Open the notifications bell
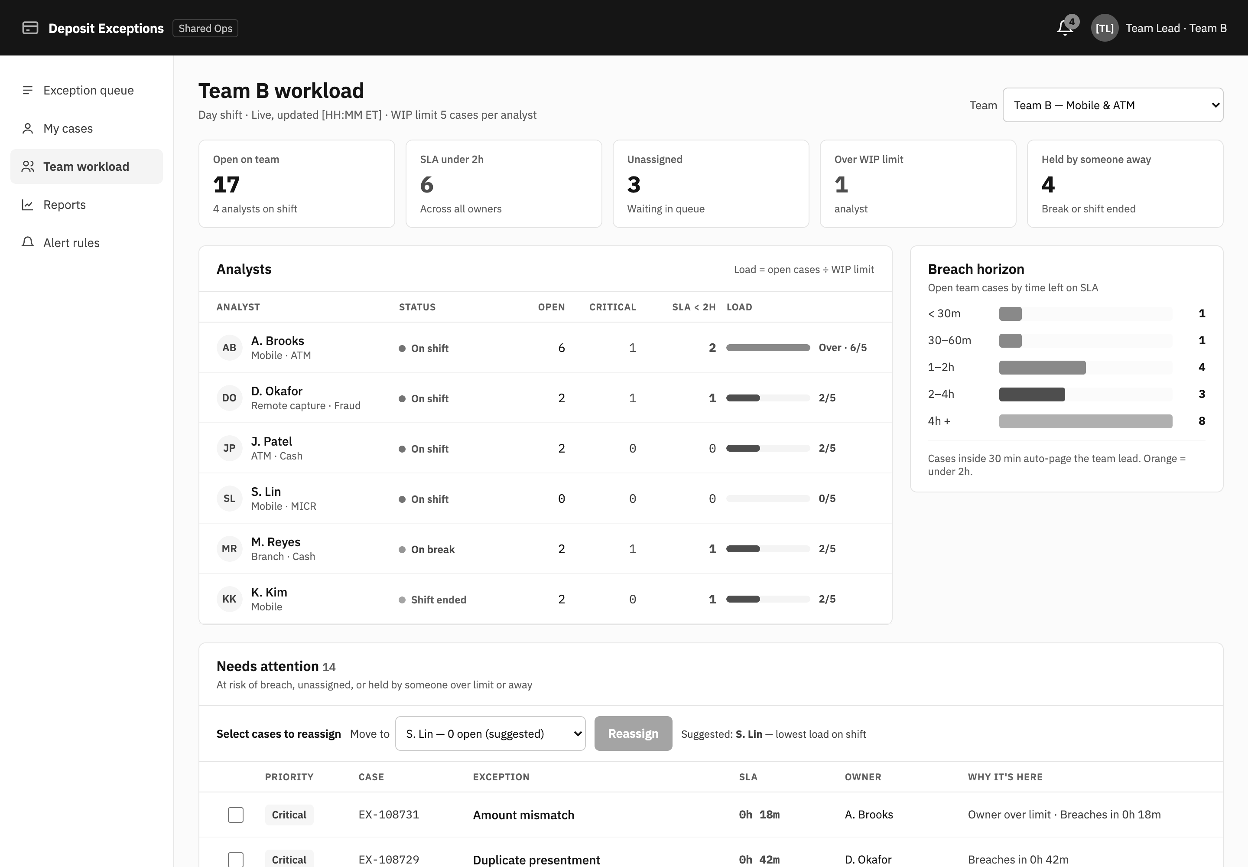The image size is (1248, 867). tap(1066, 28)
